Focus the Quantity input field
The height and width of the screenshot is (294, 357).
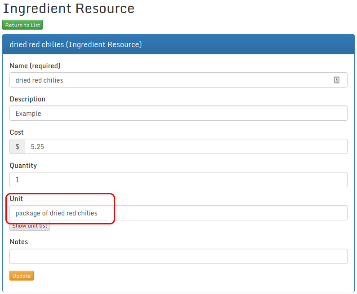pos(178,180)
